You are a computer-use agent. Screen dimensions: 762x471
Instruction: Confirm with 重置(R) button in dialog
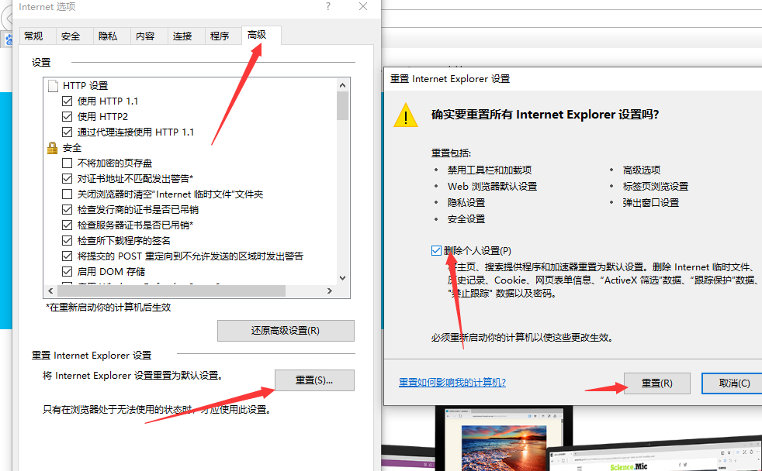pyautogui.click(x=657, y=383)
